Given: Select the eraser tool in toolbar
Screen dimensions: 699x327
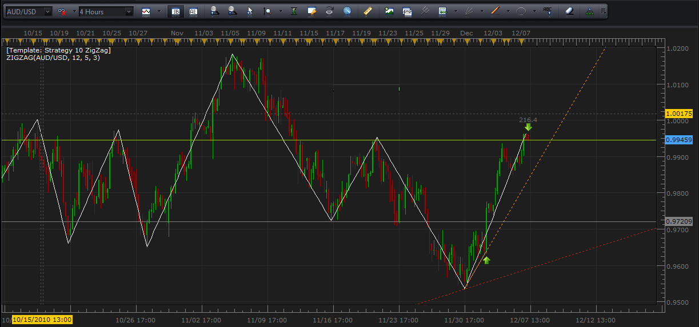Looking at the screenshot, I should (569, 11).
